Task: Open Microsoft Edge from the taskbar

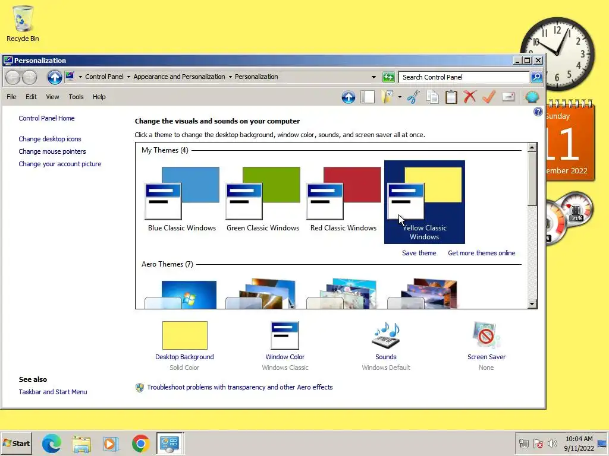Action: 52,443
